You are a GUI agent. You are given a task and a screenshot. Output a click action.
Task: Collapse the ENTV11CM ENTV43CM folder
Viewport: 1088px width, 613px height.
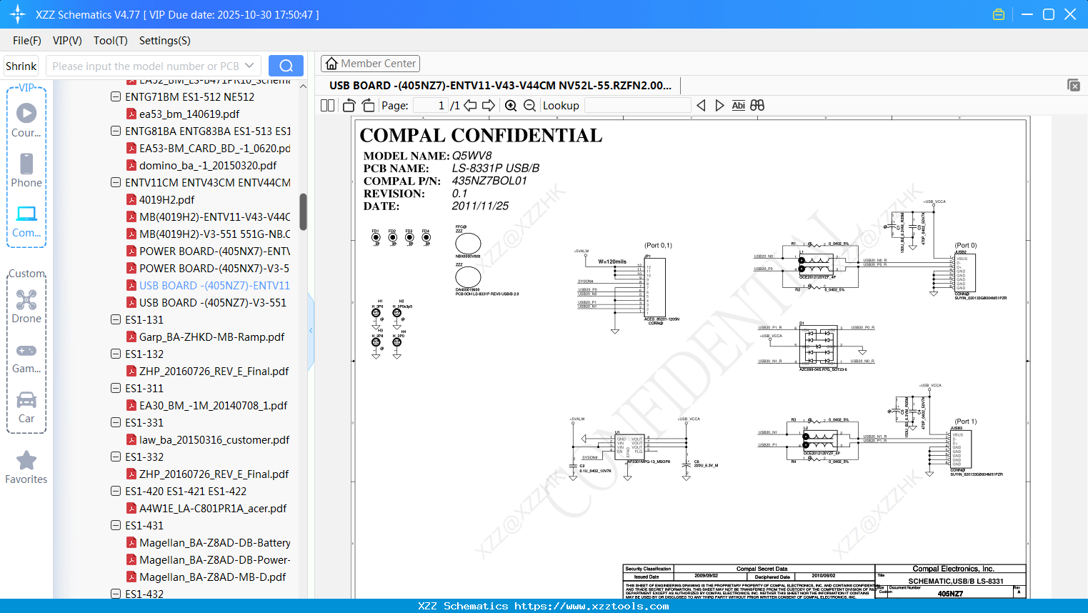[x=116, y=182]
